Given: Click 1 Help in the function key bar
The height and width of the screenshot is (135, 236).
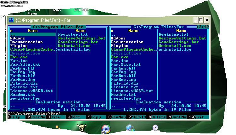Looking at the screenshot, I should (x=14, y=117).
